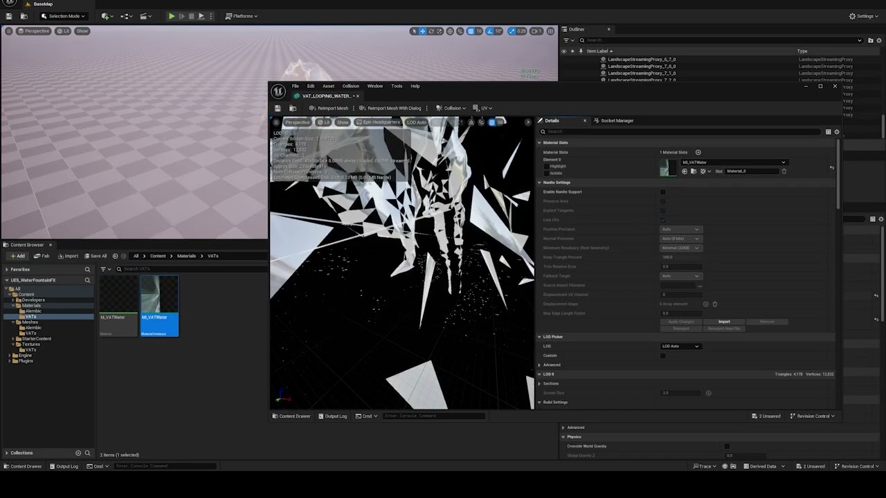Delete Material_0 slot with trash icon
Image resolution: width=886 pixels, height=498 pixels.
784,171
